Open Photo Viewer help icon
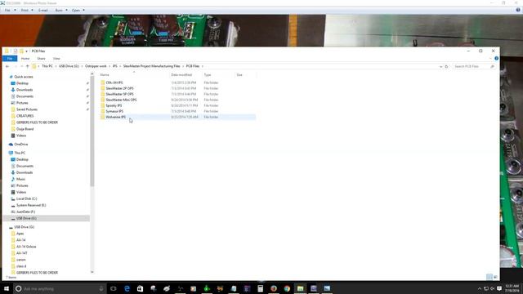The image size is (523, 294). (x=518, y=10)
